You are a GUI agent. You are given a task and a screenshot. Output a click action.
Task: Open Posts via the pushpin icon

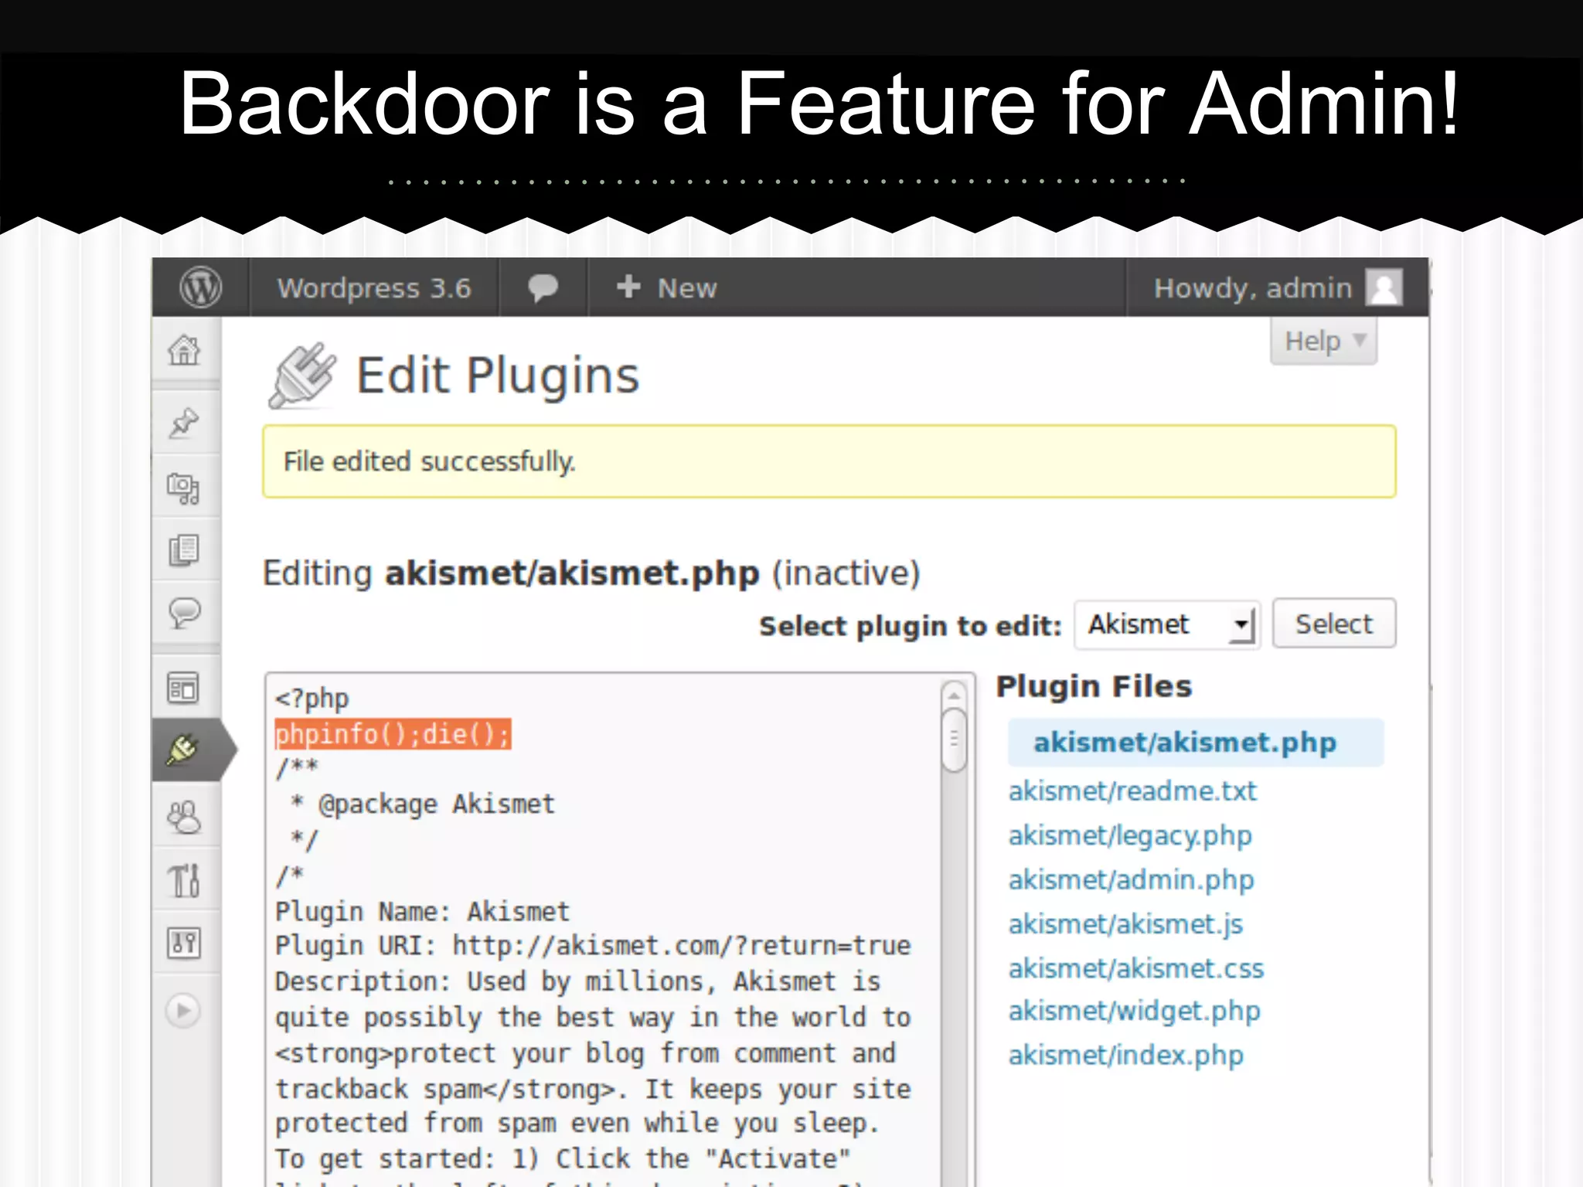point(184,422)
